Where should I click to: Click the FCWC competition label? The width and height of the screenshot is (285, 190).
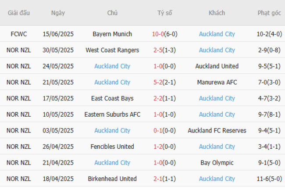point(19,34)
